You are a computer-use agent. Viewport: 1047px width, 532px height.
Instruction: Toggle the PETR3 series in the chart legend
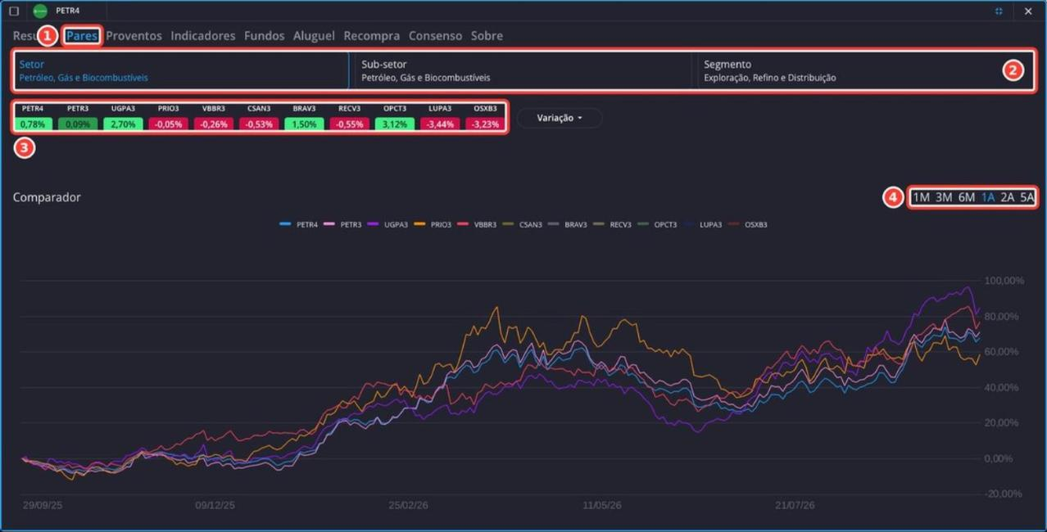pos(343,224)
